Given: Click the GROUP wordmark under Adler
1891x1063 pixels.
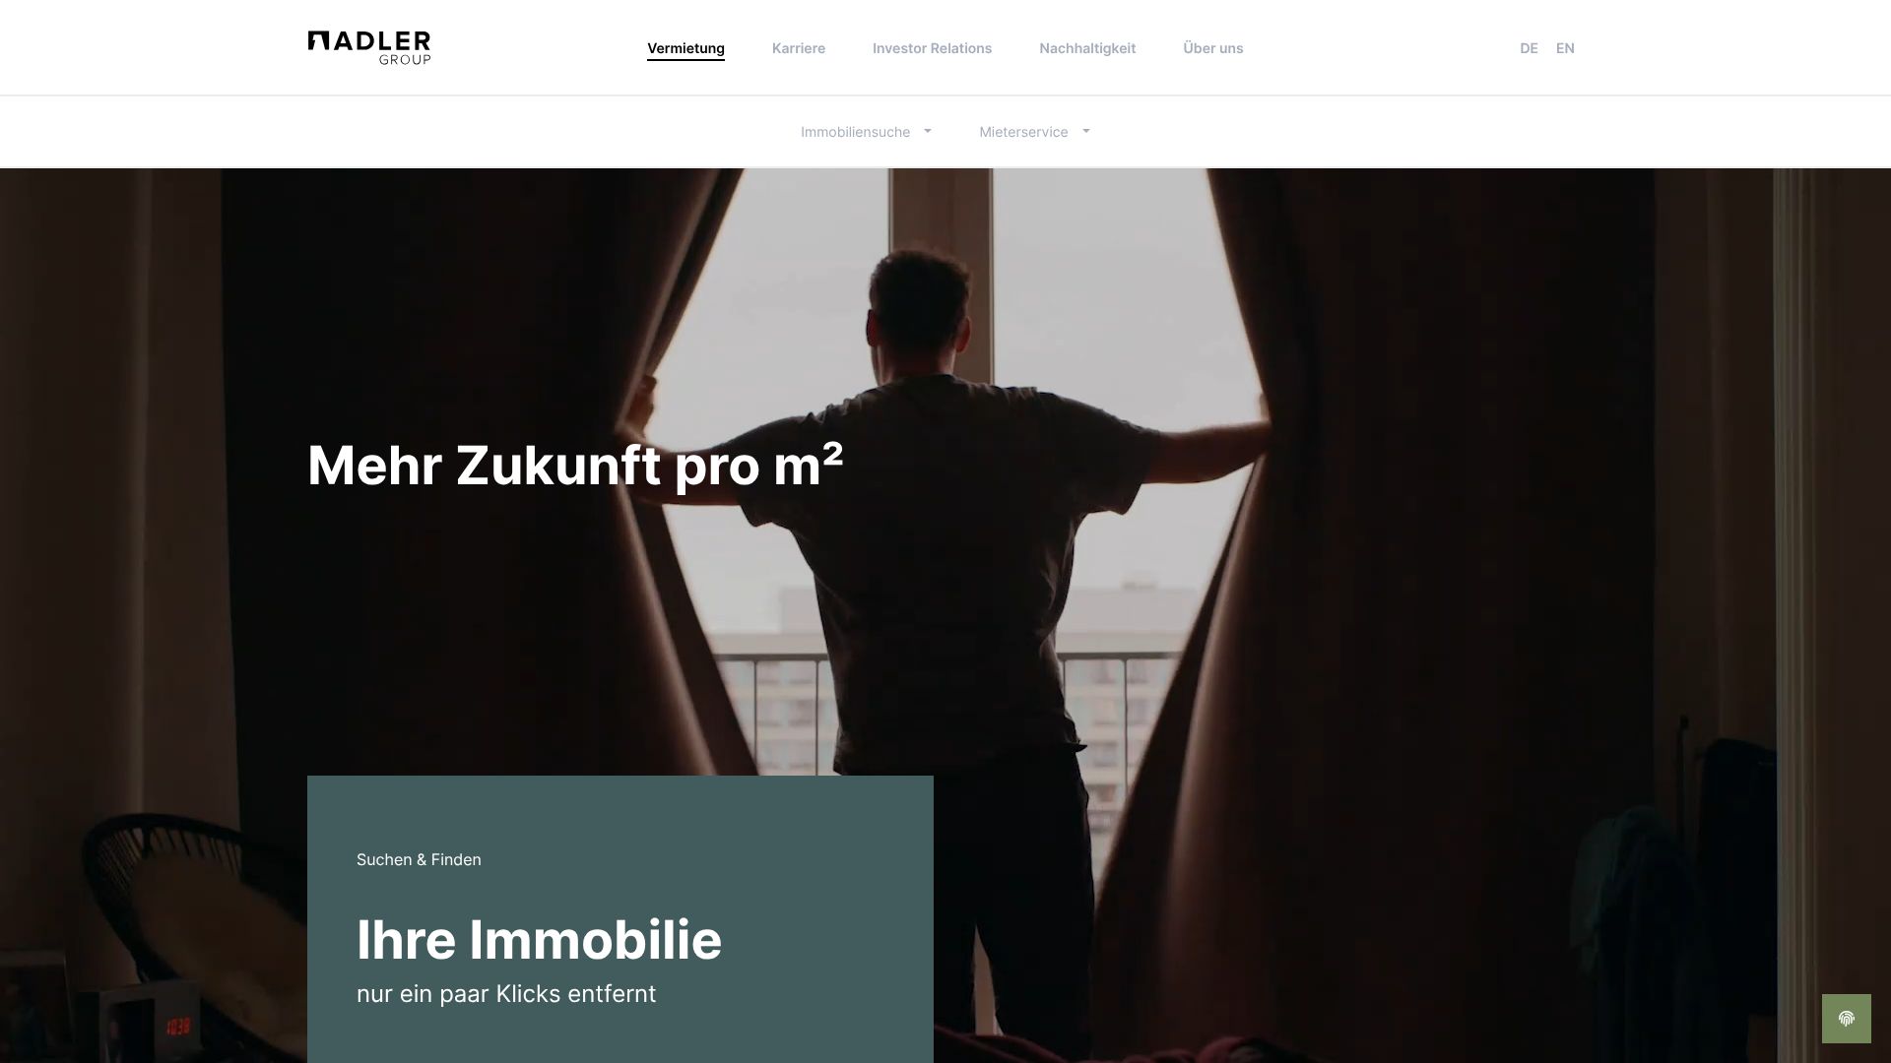Looking at the screenshot, I should (x=405, y=60).
